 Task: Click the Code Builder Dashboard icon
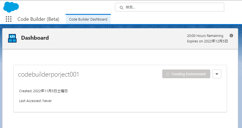[12, 38]
